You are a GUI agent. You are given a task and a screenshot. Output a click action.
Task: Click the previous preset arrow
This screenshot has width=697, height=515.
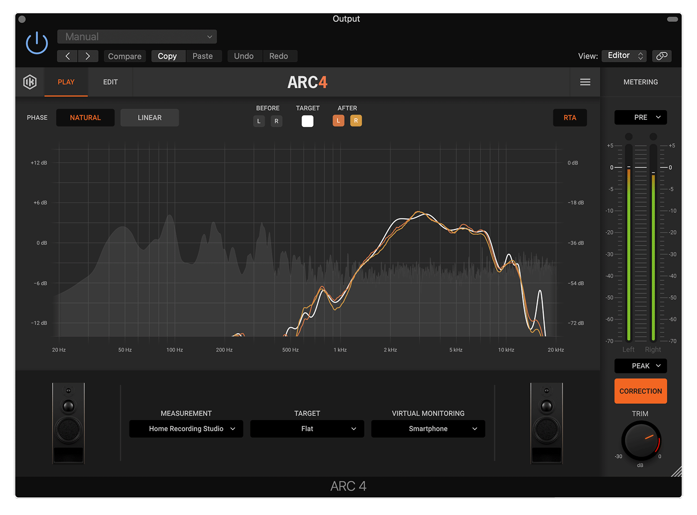[x=67, y=56]
